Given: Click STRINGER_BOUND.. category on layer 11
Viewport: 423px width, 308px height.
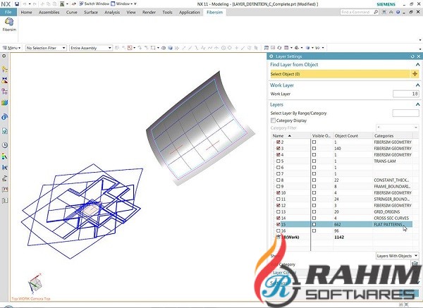Looking at the screenshot, I should pyautogui.click(x=392, y=199).
